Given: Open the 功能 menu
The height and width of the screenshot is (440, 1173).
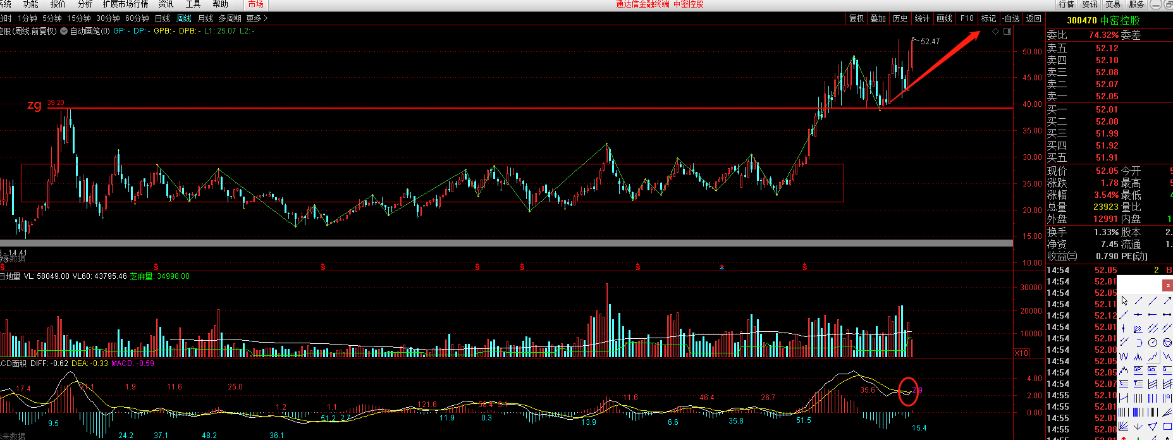Looking at the screenshot, I should click(x=30, y=4).
